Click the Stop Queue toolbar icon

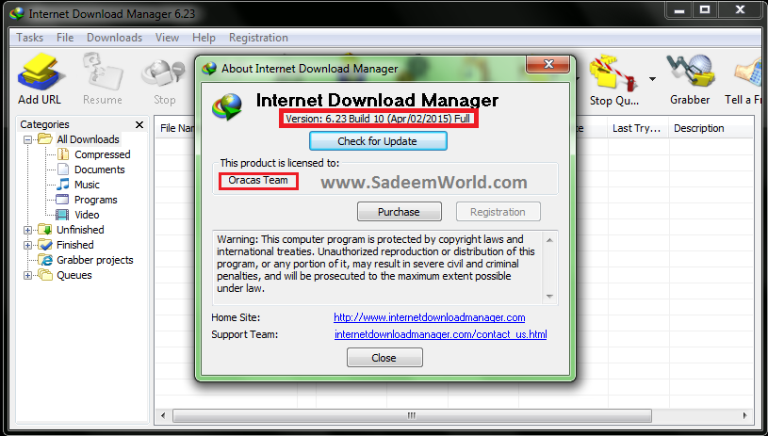coord(613,74)
